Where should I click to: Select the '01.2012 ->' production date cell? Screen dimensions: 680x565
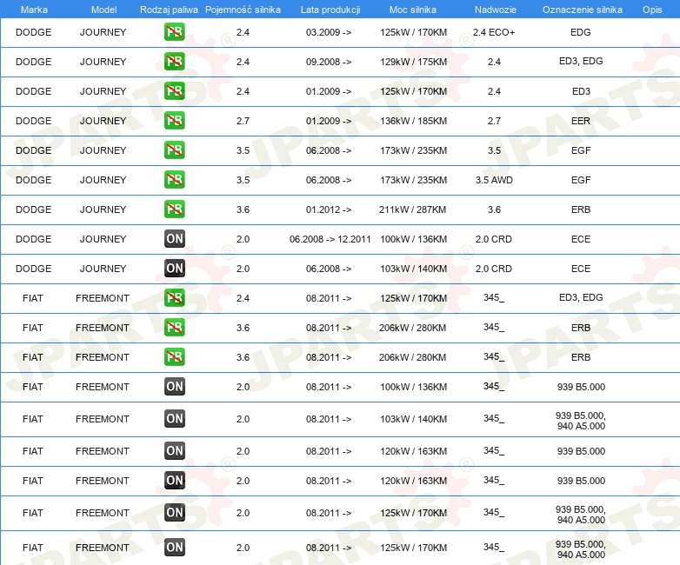pyautogui.click(x=329, y=209)
